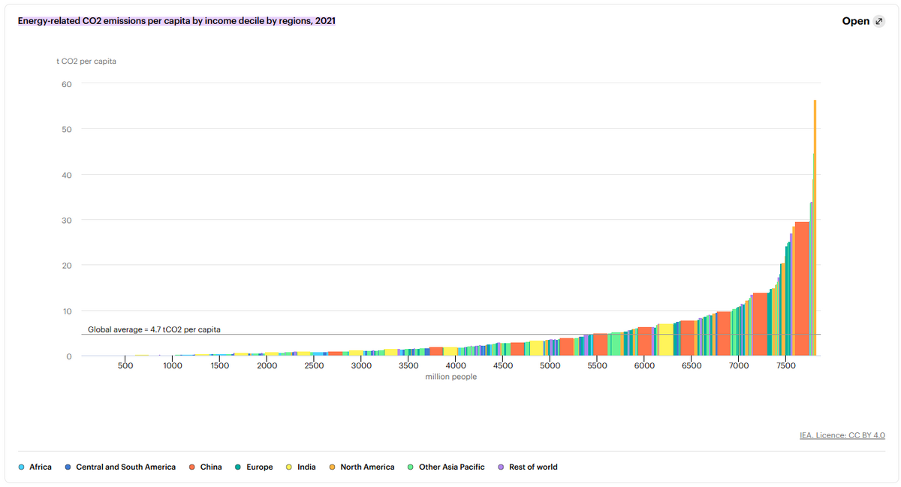Screen dimensions: 901x487
Task: Click the dark blue Central and South America dot
Action: [68, 467]
